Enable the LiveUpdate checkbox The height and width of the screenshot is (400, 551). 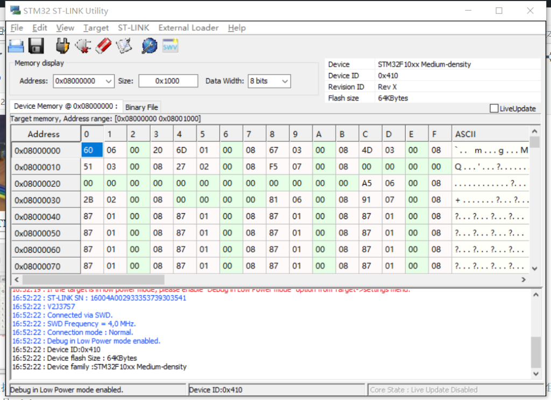point(494,108)
